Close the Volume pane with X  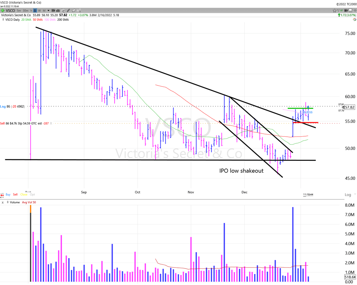tap(3, 202)
